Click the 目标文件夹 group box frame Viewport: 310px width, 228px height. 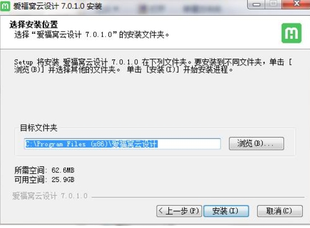[155, 141]
